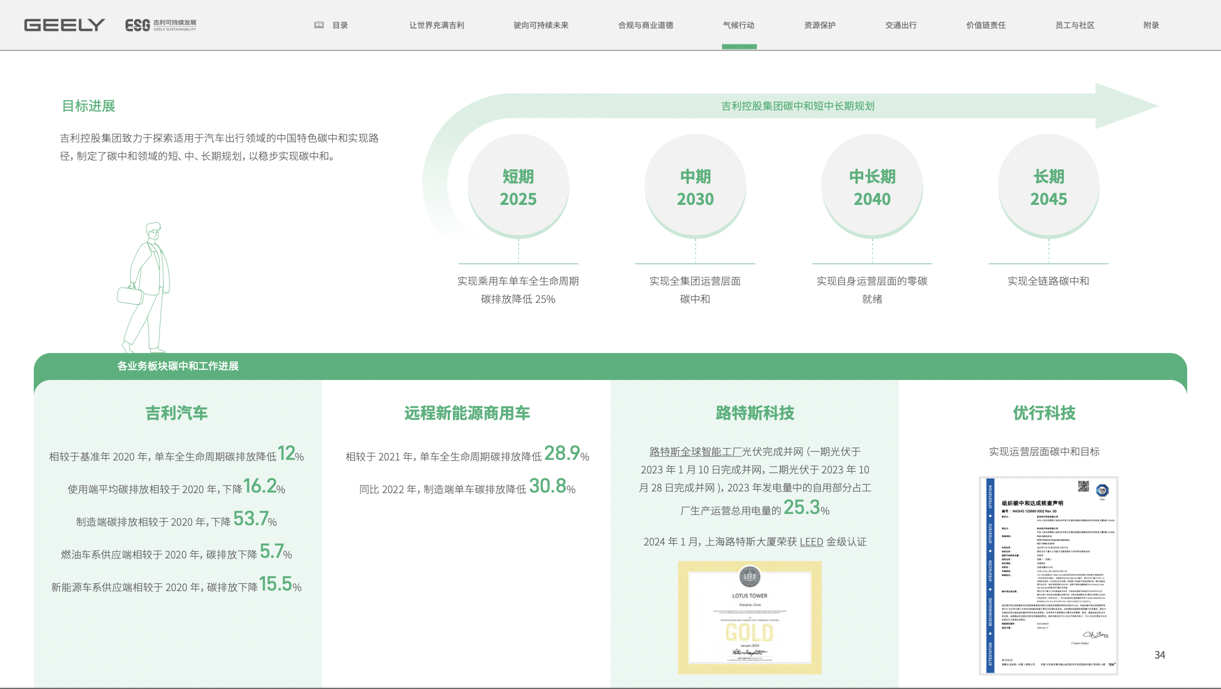Click the 路特斯科技 column heading
This screenshot has width=1221, height=689.
[755, 413]
